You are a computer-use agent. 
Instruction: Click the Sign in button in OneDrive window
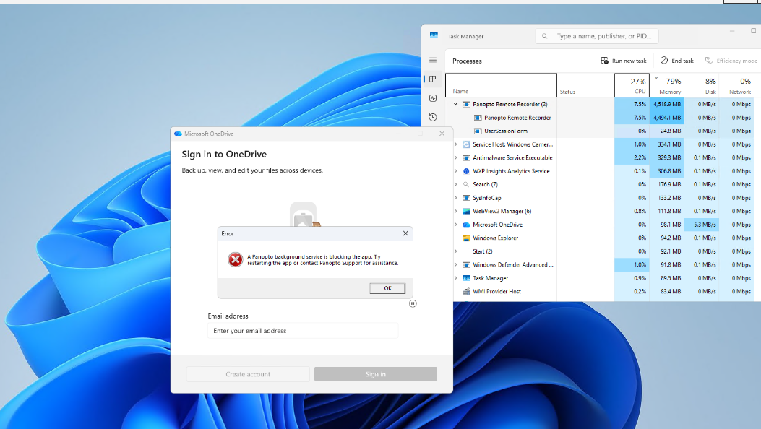coord(376,373)
